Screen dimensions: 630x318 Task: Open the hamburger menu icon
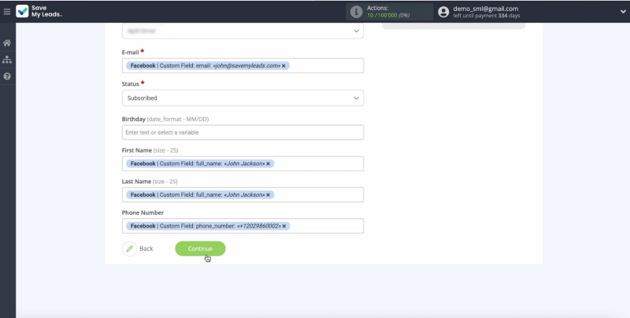coord(7,12)
